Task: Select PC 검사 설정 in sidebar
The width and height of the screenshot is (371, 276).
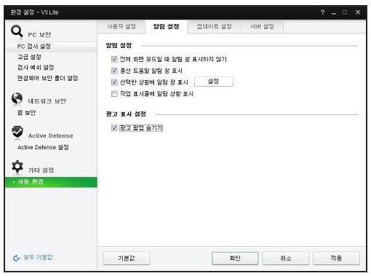Action: coord(51,47)
